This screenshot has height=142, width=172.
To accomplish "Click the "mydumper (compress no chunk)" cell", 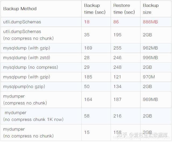I will point(25,99).
